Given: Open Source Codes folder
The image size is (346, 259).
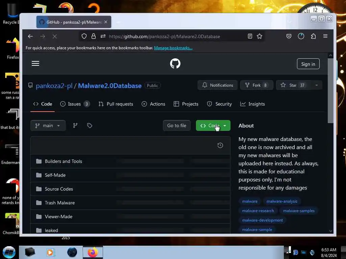Looking at the screenshot, I should (59, 189).
